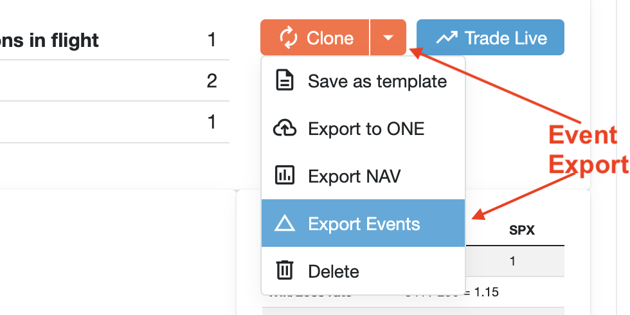Choose the Save as template menu entry
This screenshot has height=315, width=630.
(x=377, y=81)
